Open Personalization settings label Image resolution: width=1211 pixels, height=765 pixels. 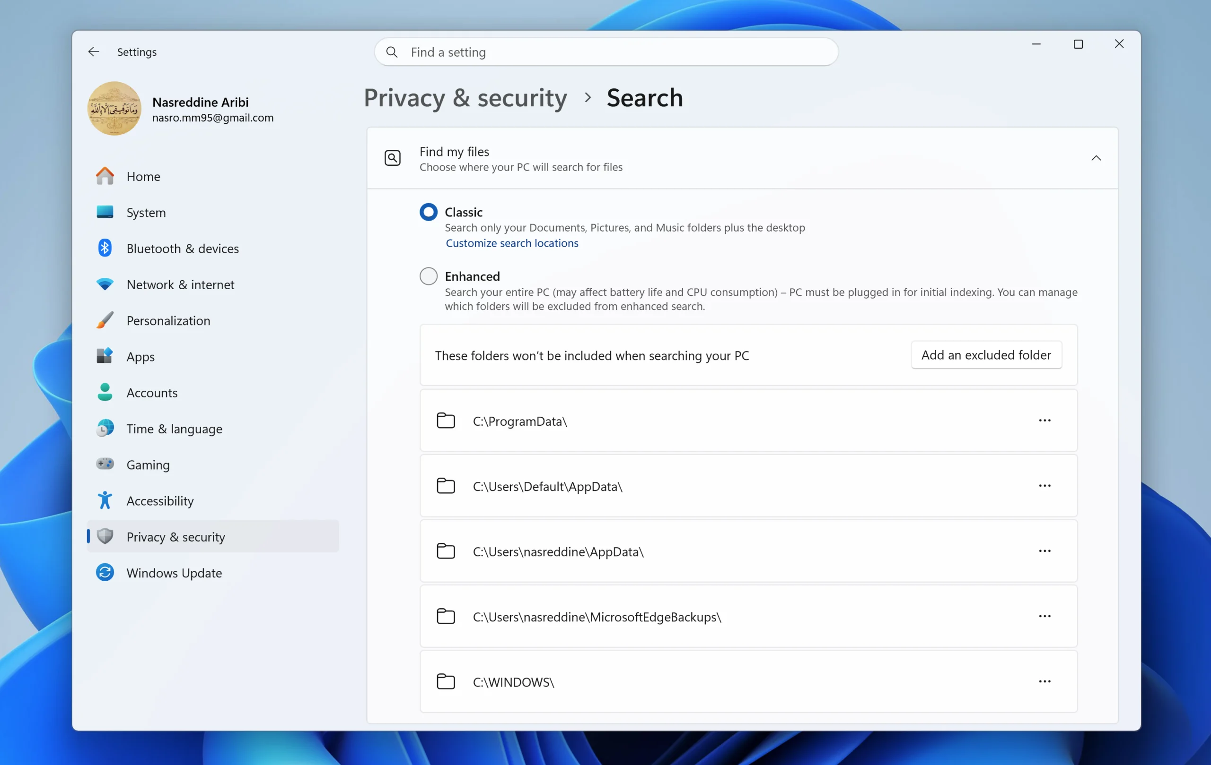(168, 321)
